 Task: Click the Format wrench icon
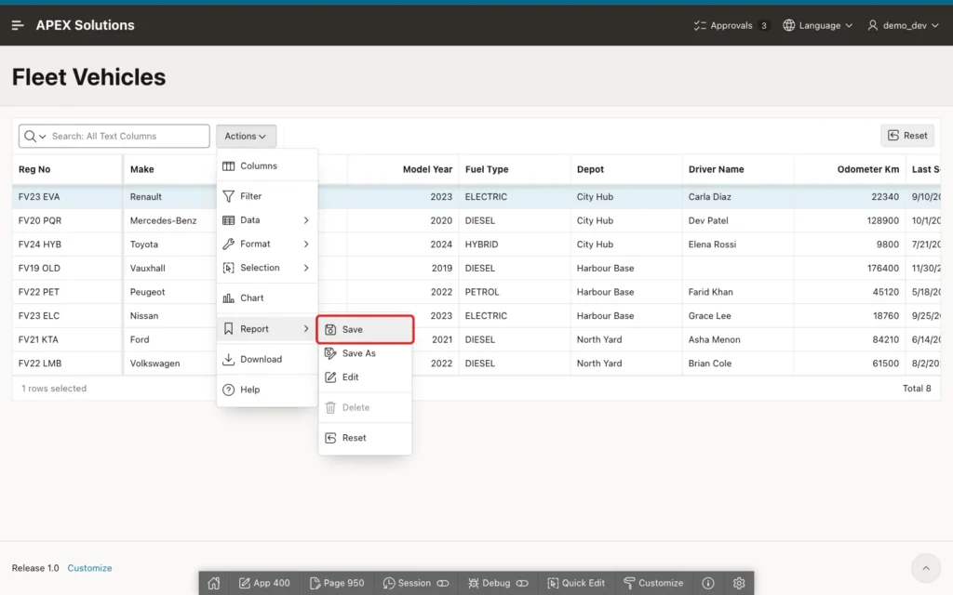229,245
